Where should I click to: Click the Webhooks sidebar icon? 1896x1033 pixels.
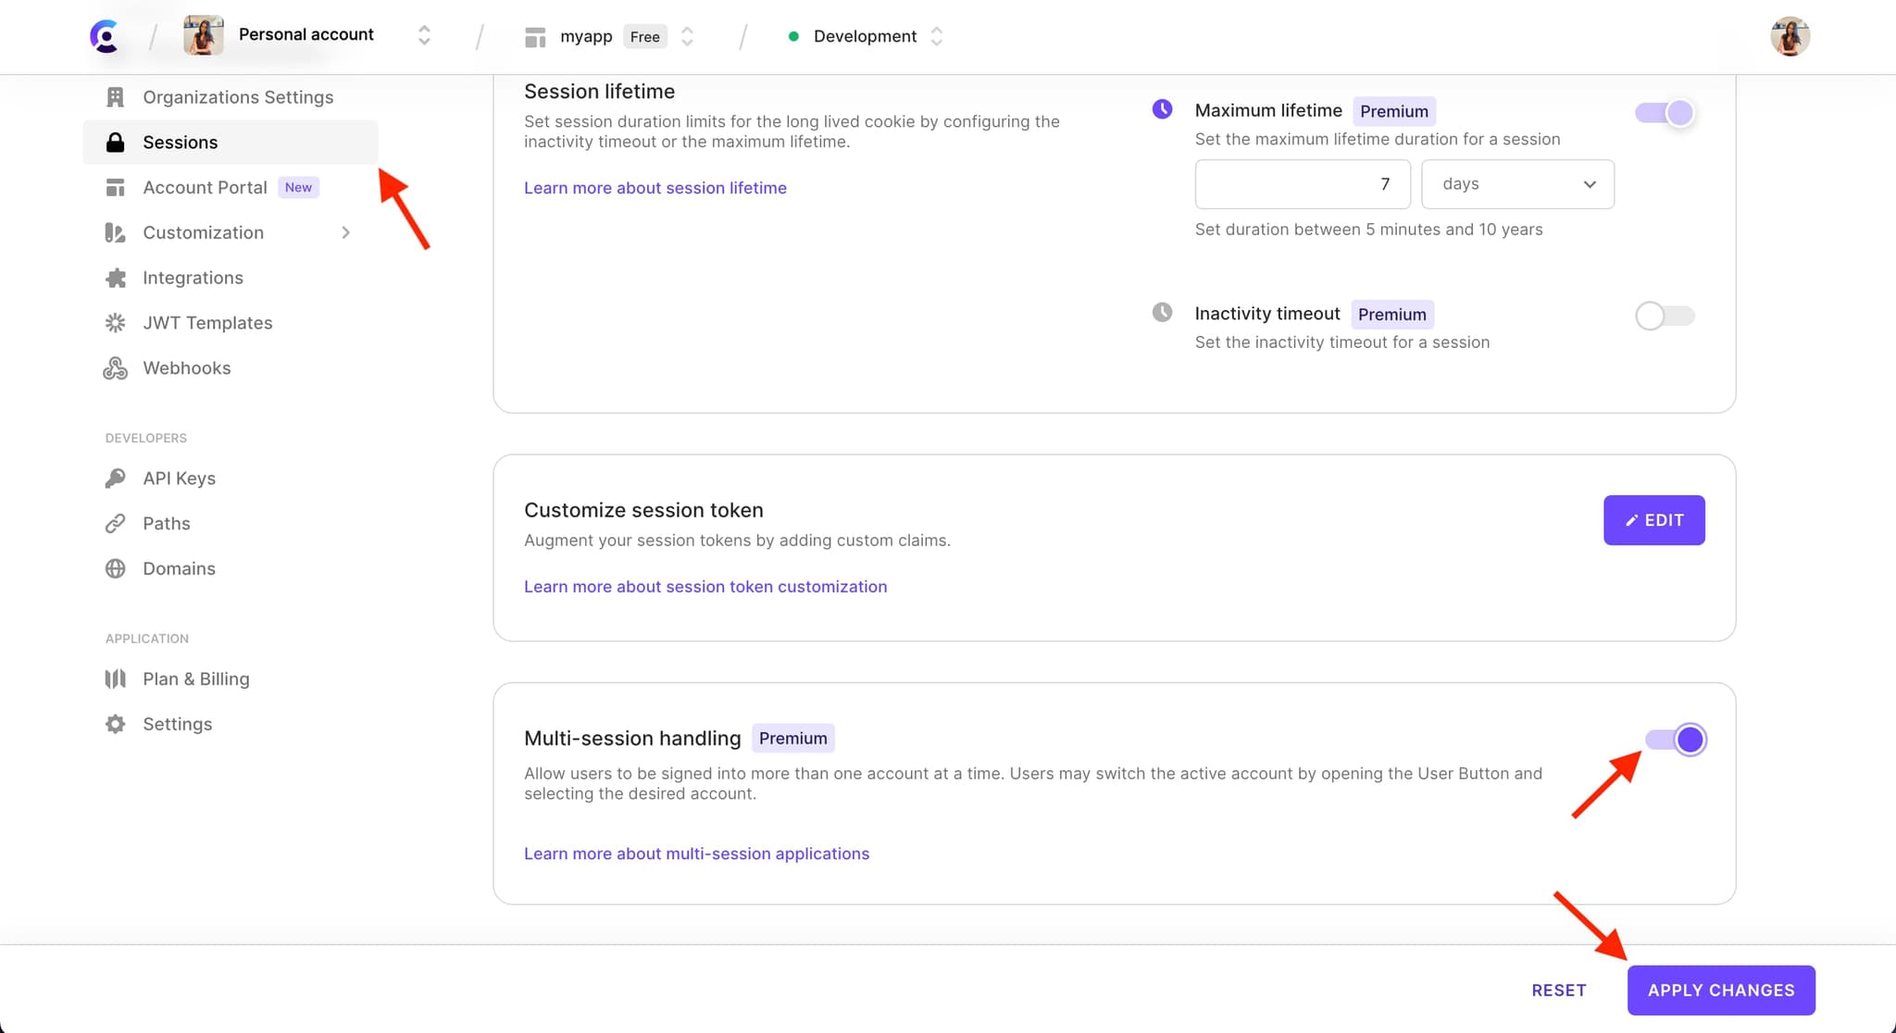point(116,367)
